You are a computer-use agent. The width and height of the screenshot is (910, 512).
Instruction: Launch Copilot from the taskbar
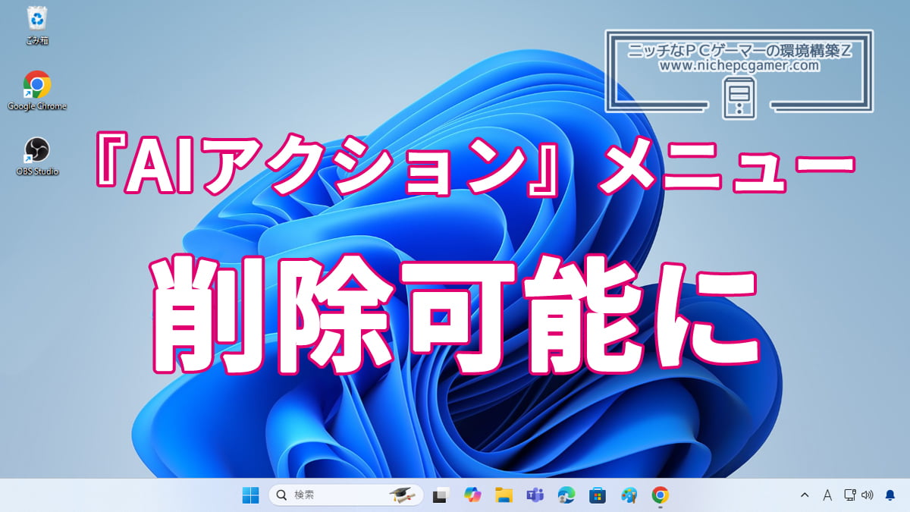472,495
